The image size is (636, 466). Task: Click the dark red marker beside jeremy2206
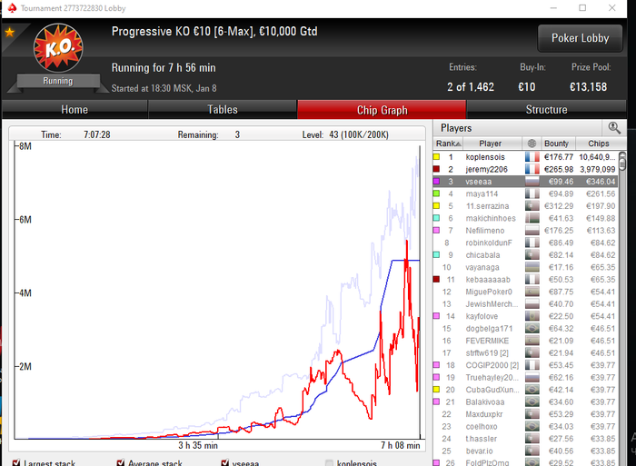(x=436, y=169)
